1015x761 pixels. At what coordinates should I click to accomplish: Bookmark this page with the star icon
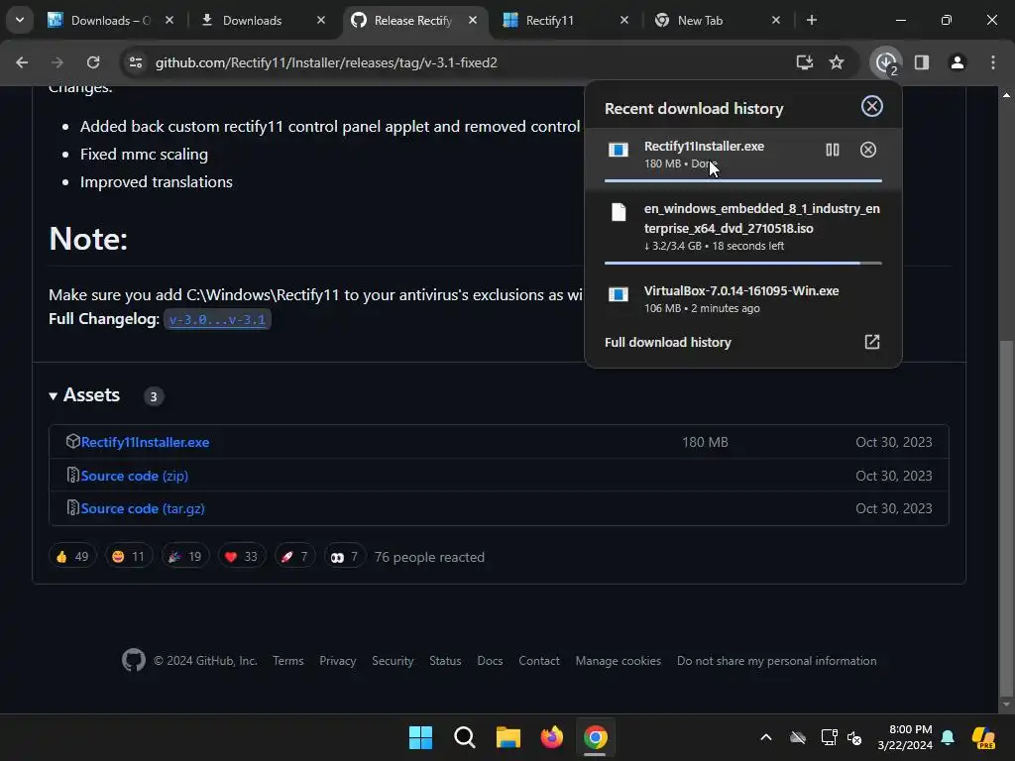(x=837, y=62)
